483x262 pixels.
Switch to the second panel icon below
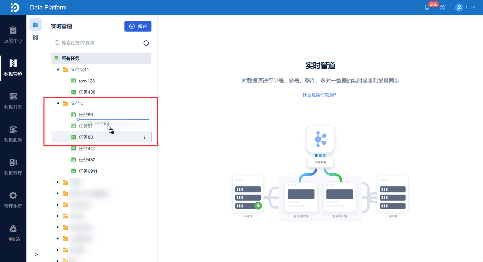pos(36,38)
